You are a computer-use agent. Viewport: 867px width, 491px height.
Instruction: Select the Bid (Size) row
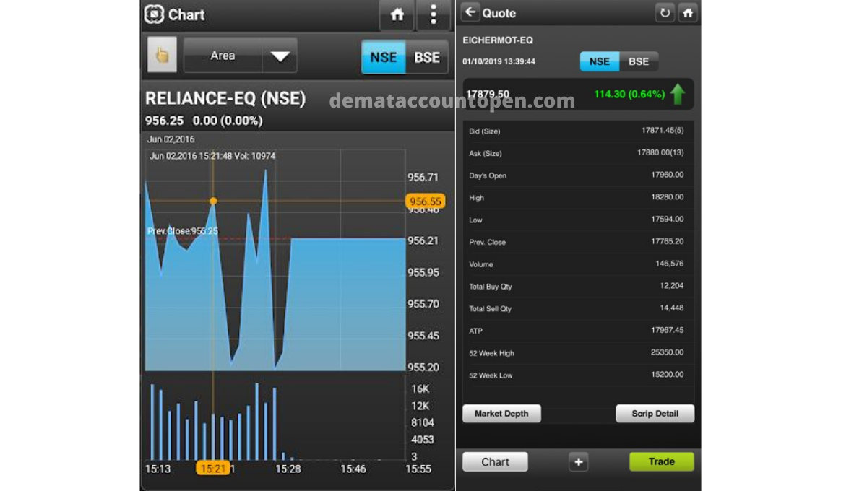tap(578, 131)
